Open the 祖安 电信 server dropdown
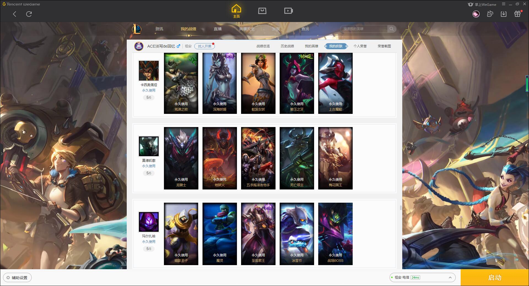The height and width of the screenshot is (286, 529). pos(422,277)
